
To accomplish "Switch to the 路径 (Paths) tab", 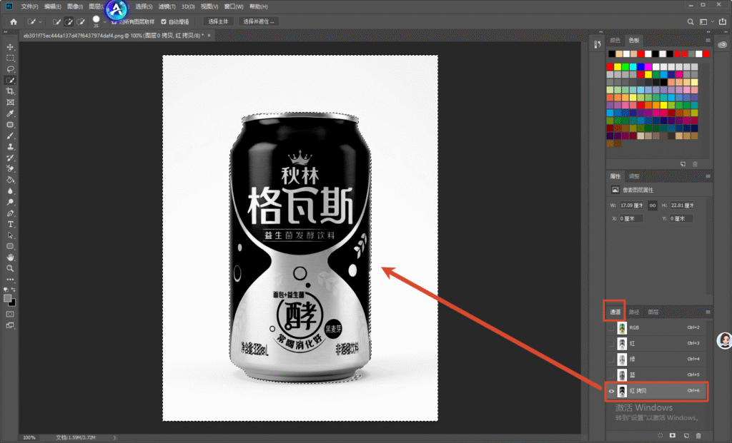I will point(634,312).
